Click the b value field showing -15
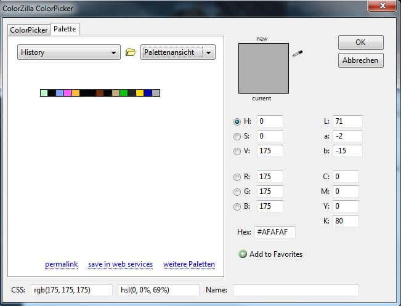The width and height of the screenshot is (401, 306). [x=347, y=151]
